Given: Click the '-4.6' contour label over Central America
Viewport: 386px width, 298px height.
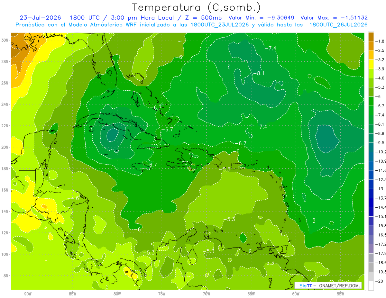Looking at the screenshot, I should coord(74,198).
